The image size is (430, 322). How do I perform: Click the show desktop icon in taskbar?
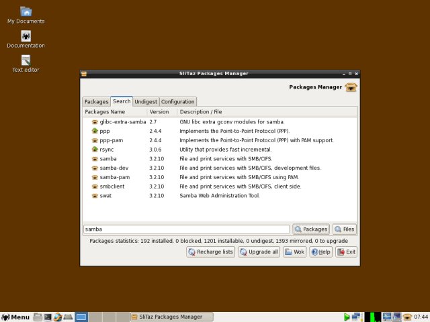tap(68, 317)
